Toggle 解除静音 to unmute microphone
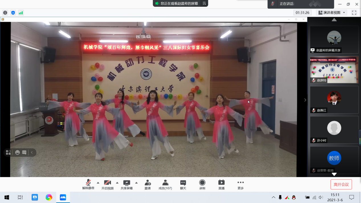This screenshot has height=203, width=361. click(88, 184)
